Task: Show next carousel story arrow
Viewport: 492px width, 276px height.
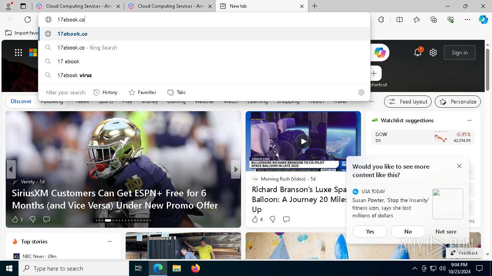Action: pyautogui.click(x=236, y=169)
